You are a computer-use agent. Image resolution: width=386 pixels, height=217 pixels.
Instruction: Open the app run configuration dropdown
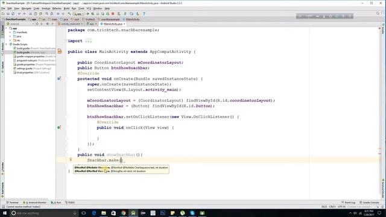[x=79, y=14]
